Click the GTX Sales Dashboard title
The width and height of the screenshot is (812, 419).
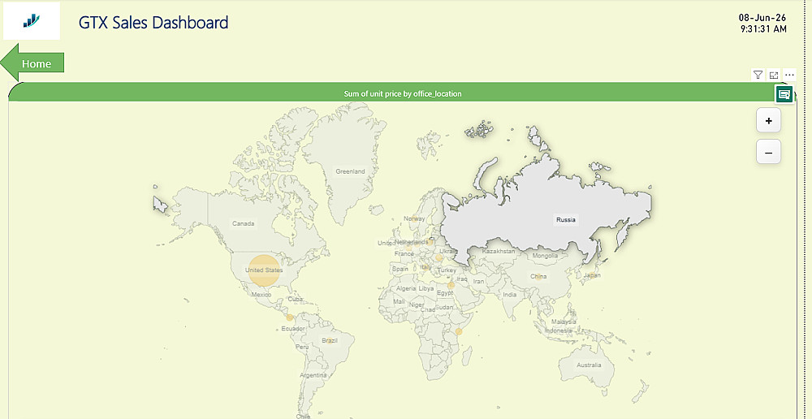153,22
